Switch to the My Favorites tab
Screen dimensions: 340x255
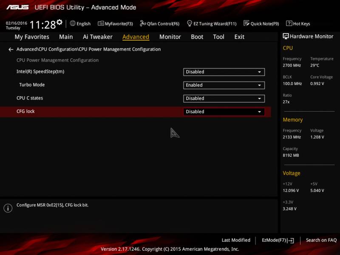(32, 37)
